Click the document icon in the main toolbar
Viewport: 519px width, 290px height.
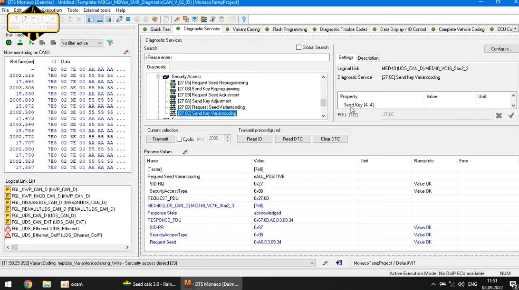coord(221,19)
